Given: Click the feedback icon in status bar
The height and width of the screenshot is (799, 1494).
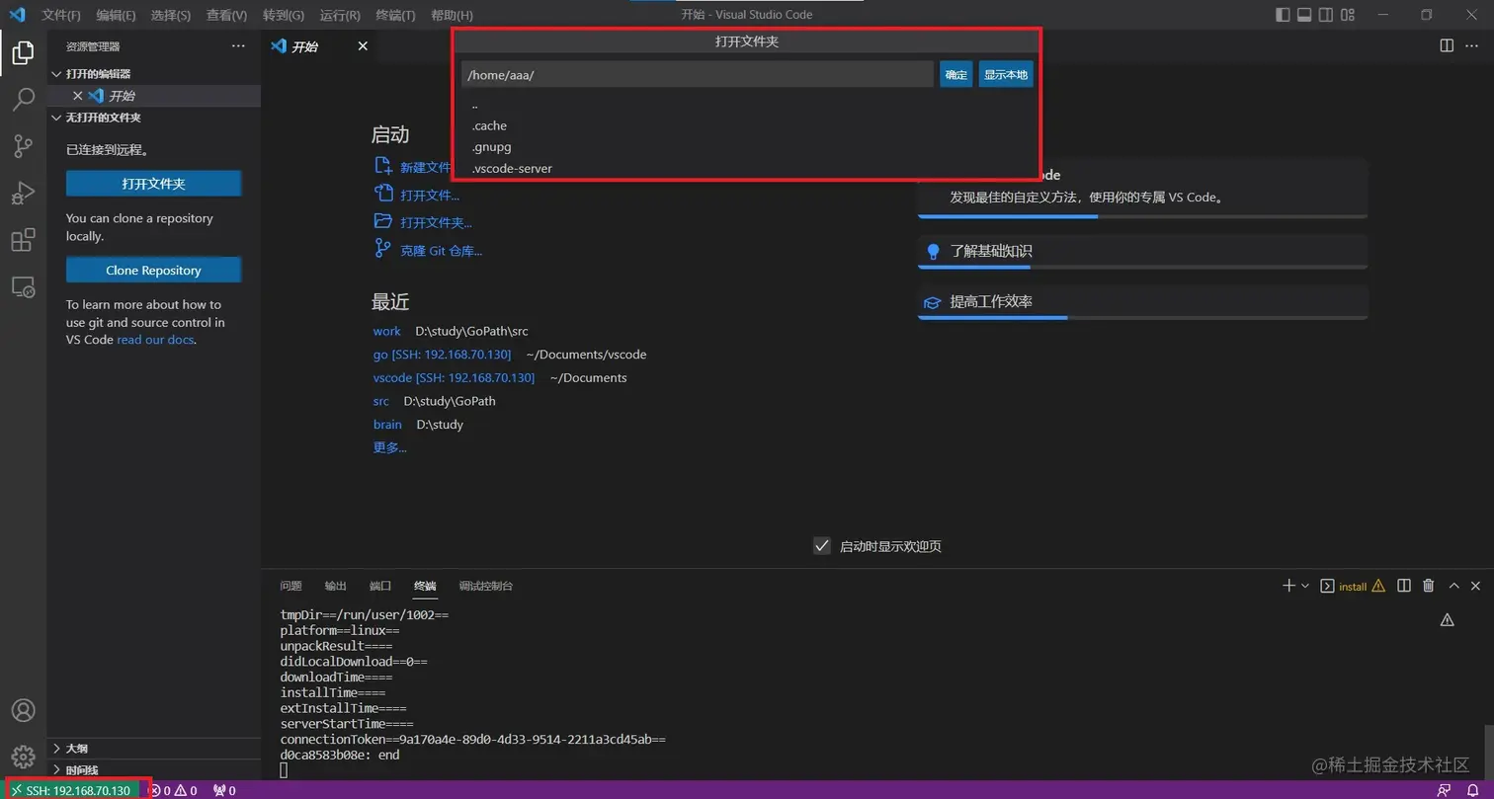Looking at the screenshot, I should [1444, 790].
